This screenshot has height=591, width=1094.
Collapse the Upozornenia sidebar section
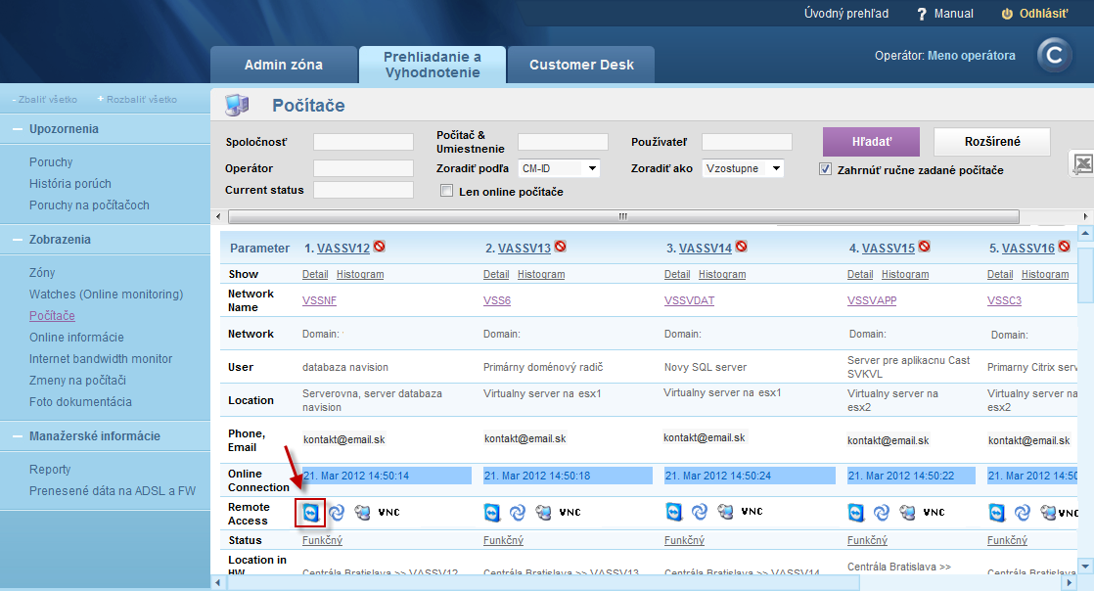pos(18,129)
